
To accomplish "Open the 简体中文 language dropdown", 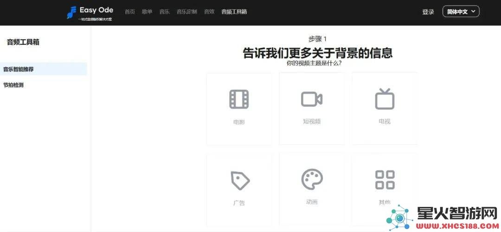I will 461,12.
